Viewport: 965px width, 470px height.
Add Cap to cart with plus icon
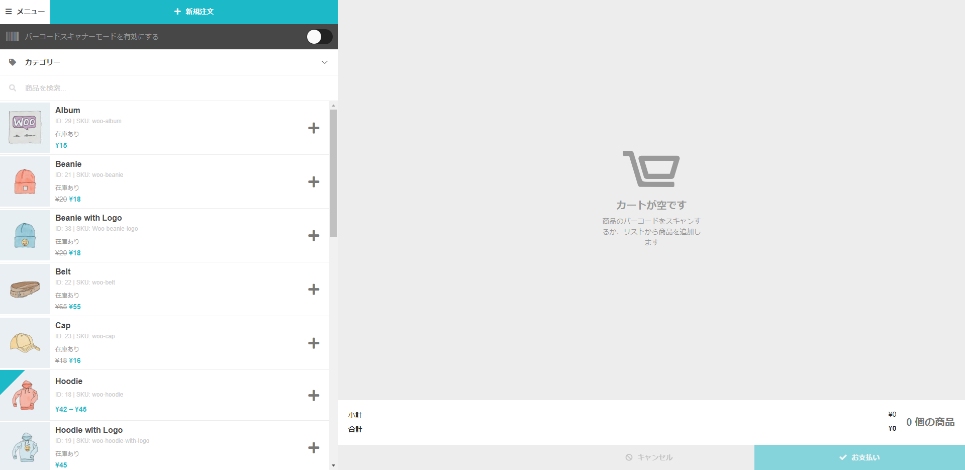[314, 343]
